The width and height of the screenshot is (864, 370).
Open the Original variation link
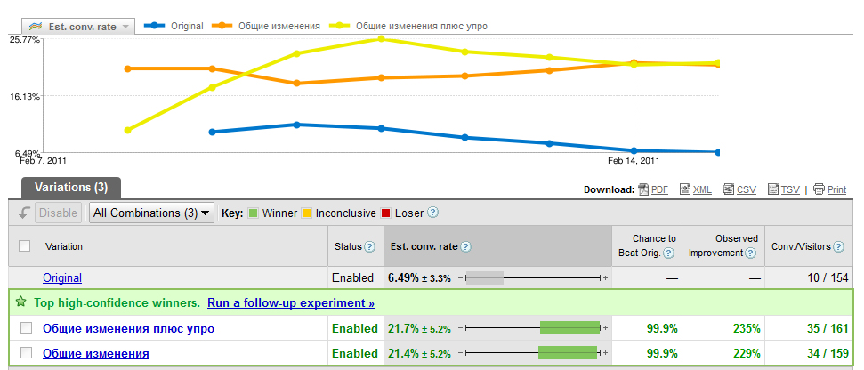tap(62, 278)
